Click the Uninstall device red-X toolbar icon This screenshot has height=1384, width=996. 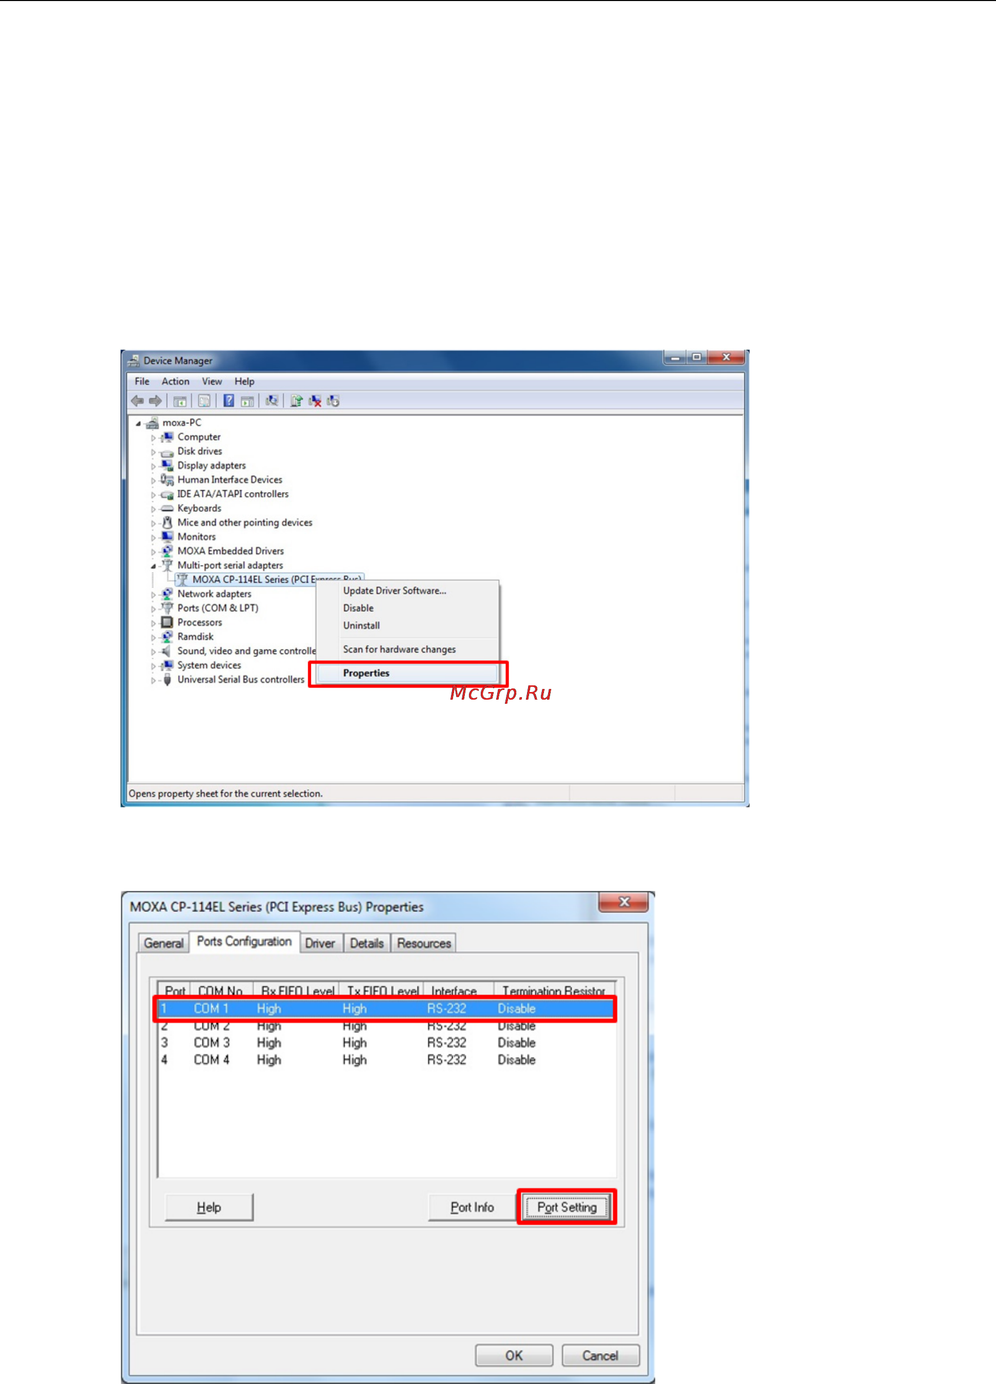[x=315, y=401]
